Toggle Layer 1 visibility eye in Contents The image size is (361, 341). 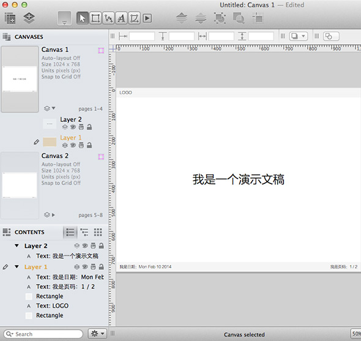click(85, 267)
